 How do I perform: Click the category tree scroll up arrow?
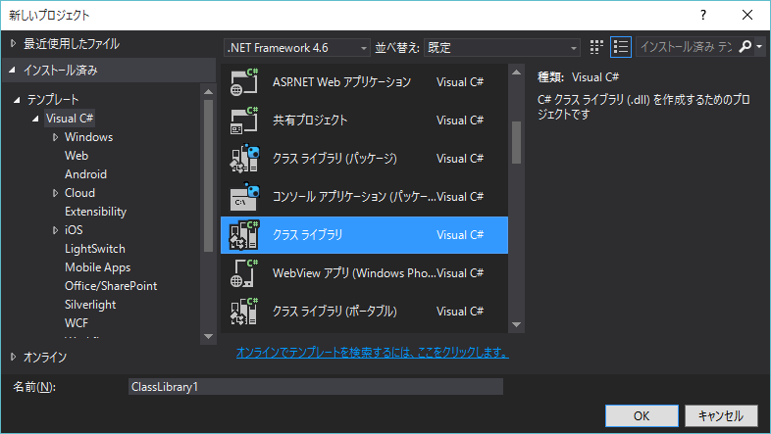(x=209, y=92)
